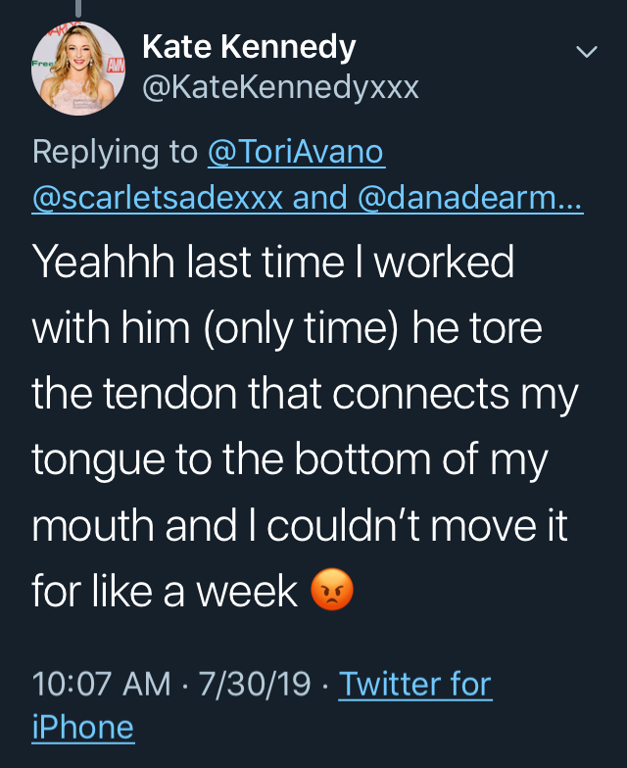Open the @scarletsadexxx mention link
Image resolution: width=627 pixels, height=768 pixels.
point(158,197)
